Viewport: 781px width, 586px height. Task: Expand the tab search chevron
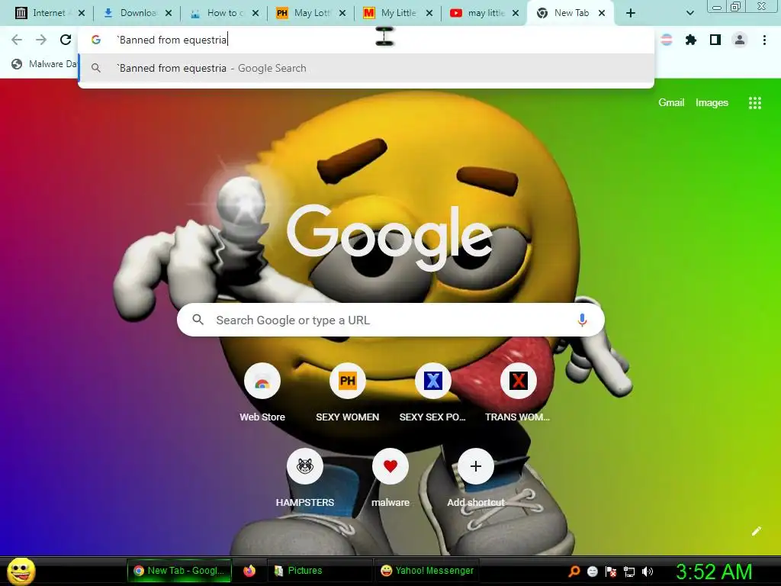pos(689,13)
